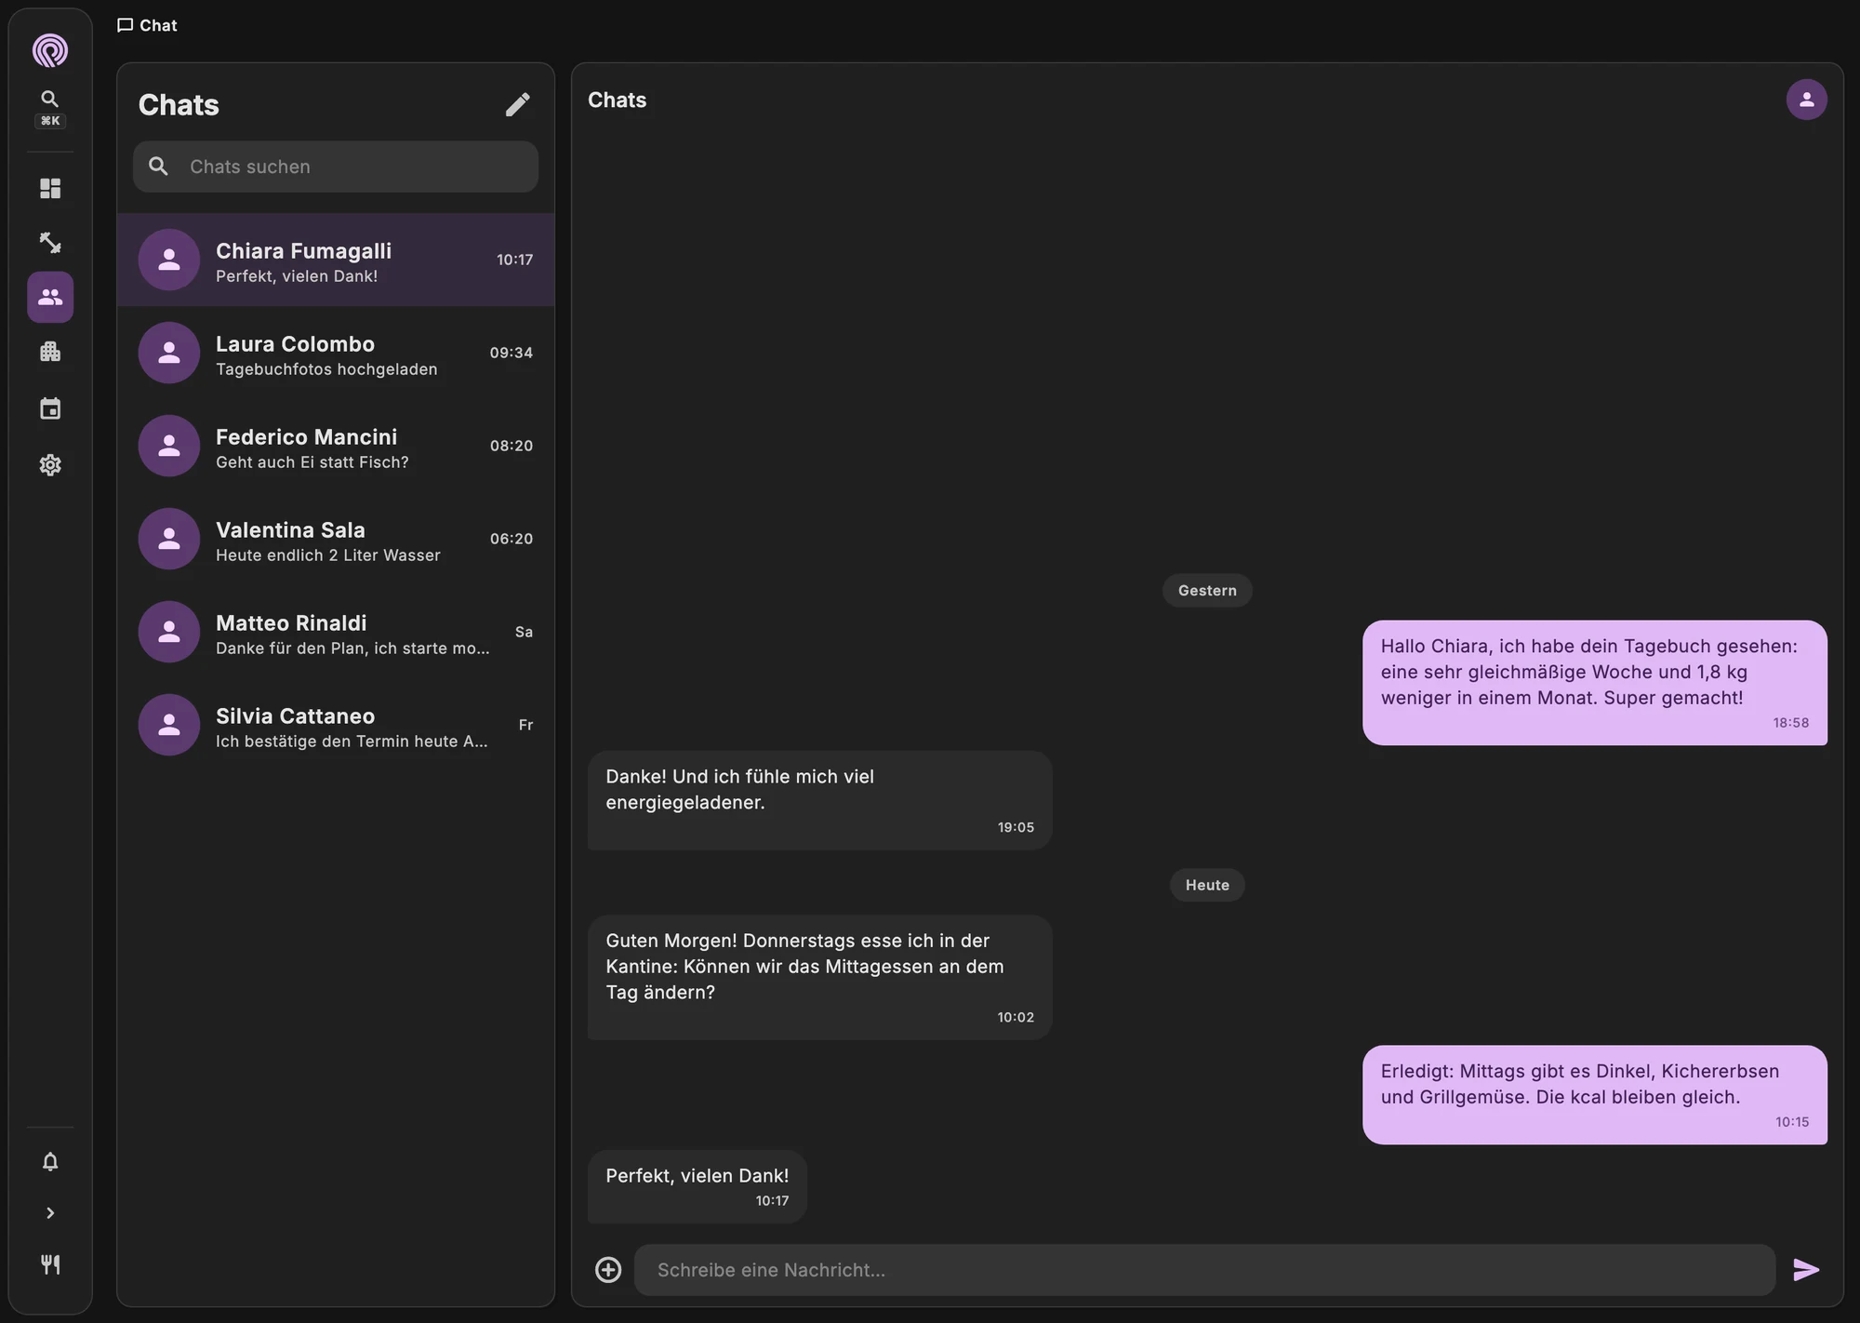Open settings gear in sidebar
Image resolution: width=1860 pixels, height=1323 pixels.
coord(50,465)
